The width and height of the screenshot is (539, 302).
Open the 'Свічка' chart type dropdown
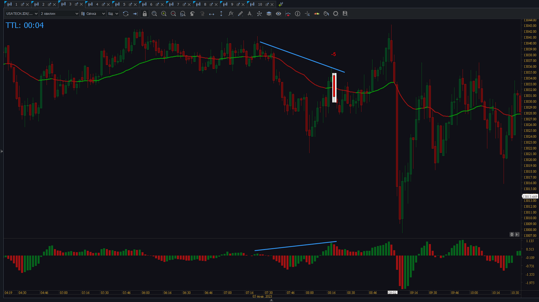[93, 14]
